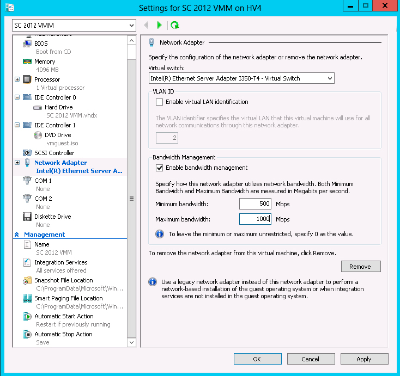Click the Cancel button
Screen dimensions: 400x376
click(311, 359)
